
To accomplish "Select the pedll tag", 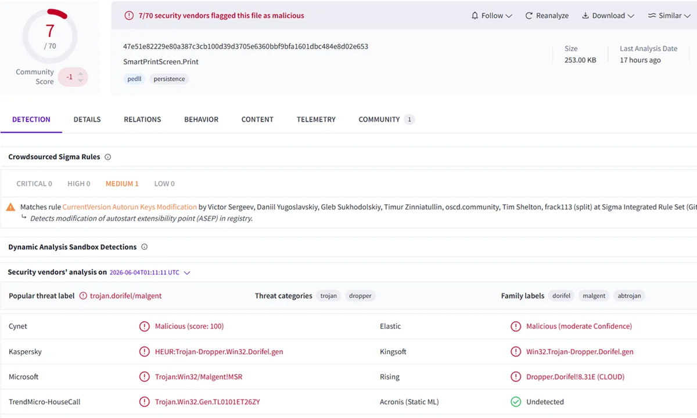I will (x=134, y=79).
